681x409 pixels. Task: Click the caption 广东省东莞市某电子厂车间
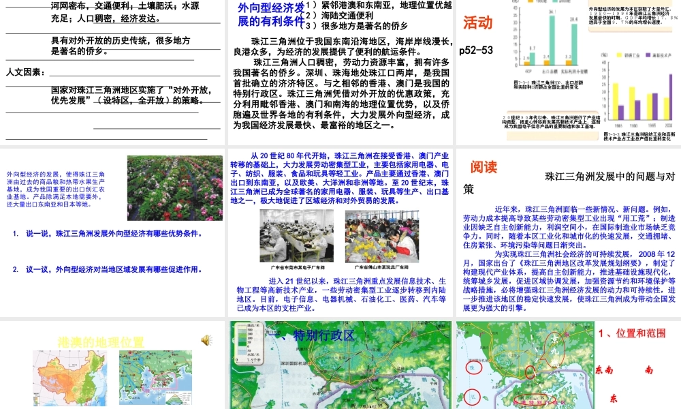[x=298, y=268]
